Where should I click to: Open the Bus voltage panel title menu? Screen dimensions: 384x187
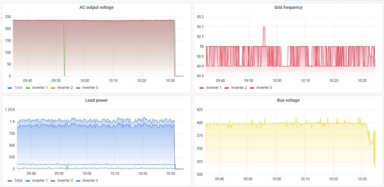tap(288, 100)
